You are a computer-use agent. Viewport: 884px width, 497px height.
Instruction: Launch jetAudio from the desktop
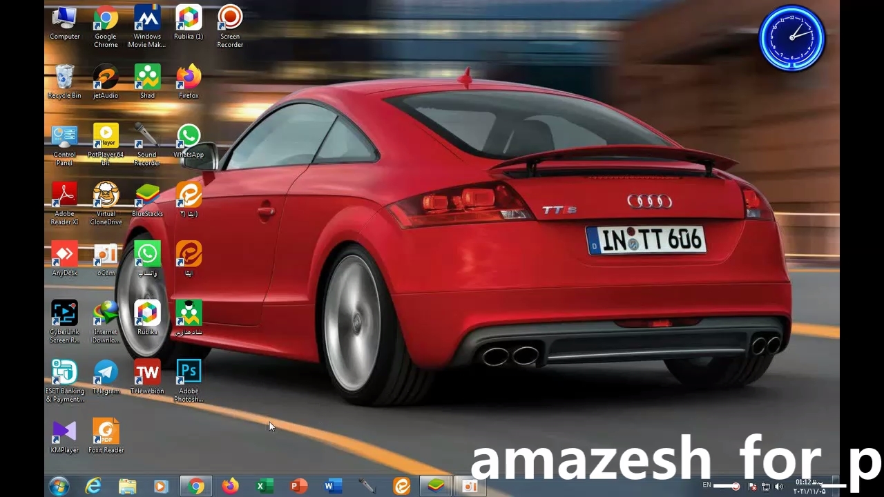pyautogui.click(x=106, y=78)
